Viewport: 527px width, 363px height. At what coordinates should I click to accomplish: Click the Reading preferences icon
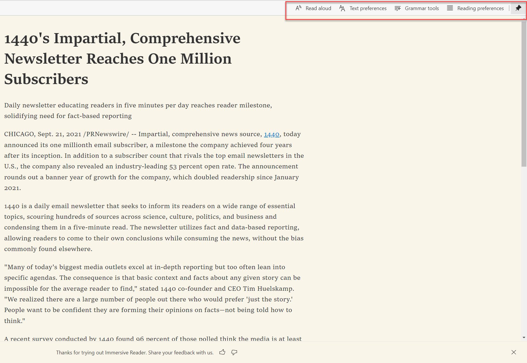[450, 8]
